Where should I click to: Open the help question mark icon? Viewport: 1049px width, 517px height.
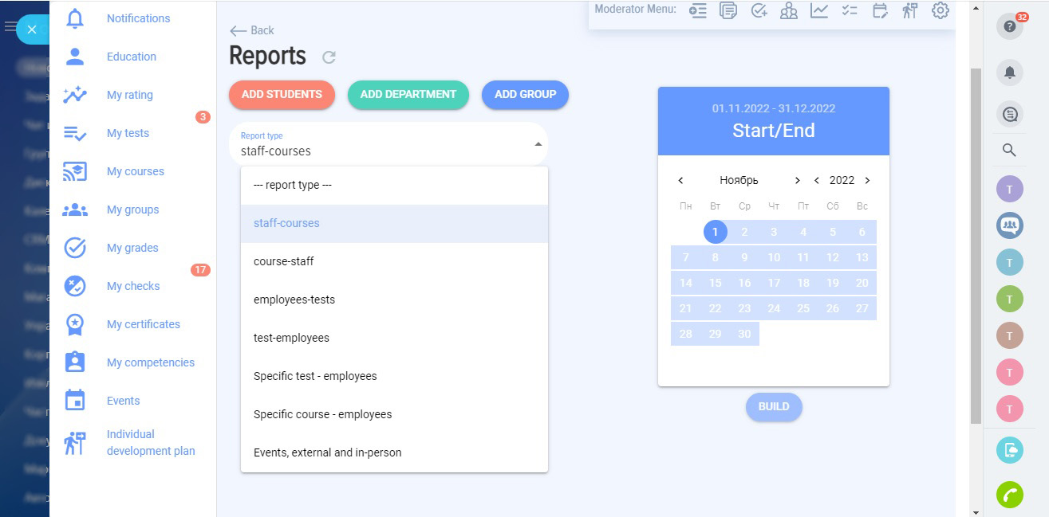tap(1010, 26)
